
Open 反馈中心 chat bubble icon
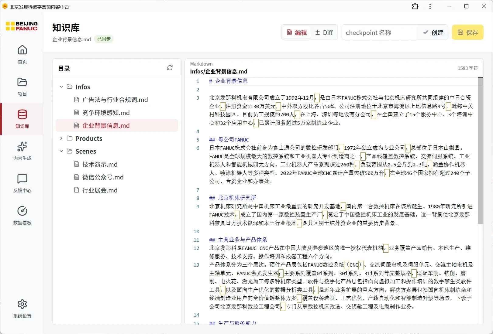point(22,179)
